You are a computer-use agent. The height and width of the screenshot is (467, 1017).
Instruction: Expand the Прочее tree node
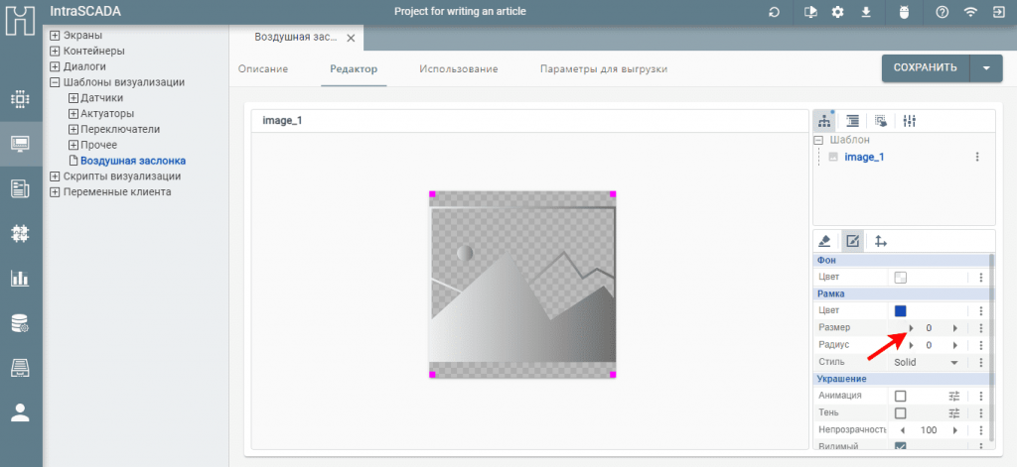(x=73, y=145)
